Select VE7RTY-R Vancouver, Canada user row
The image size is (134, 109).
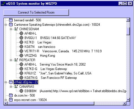63,51
